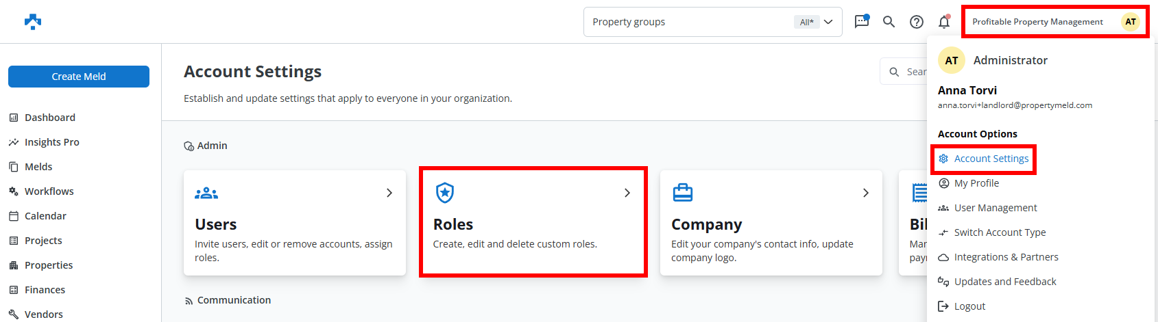The height and width of the screenshot is (322, 1158).
Task: Open the Users card chevron arrow
Action: point(389,193)
